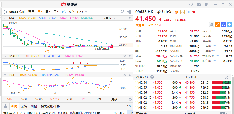This screenshot has width=234, height=114.
Task: Open the 公告 tab
Action: pos(24,106)
